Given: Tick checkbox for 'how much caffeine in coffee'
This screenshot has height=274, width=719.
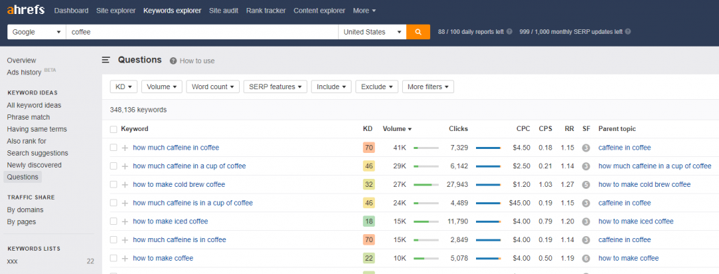Looking at the screenshot, I should tap(113, 148).
